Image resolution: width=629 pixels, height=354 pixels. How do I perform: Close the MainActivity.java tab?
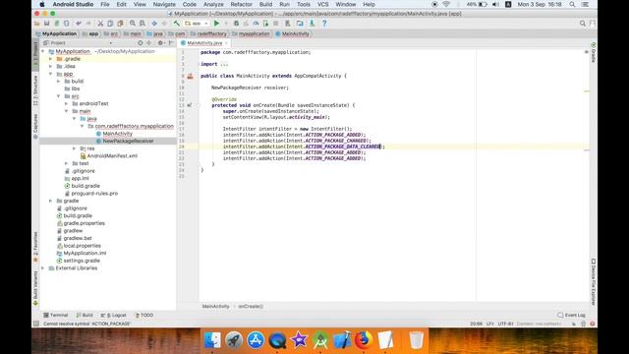click(226, 43)
